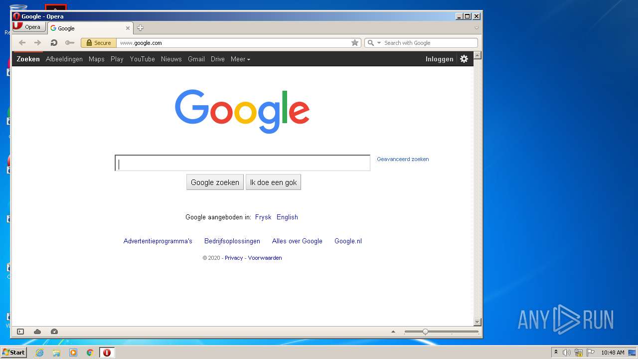638x359 pixels.
Task: Open the network tray icon
Action: (579, 353)
